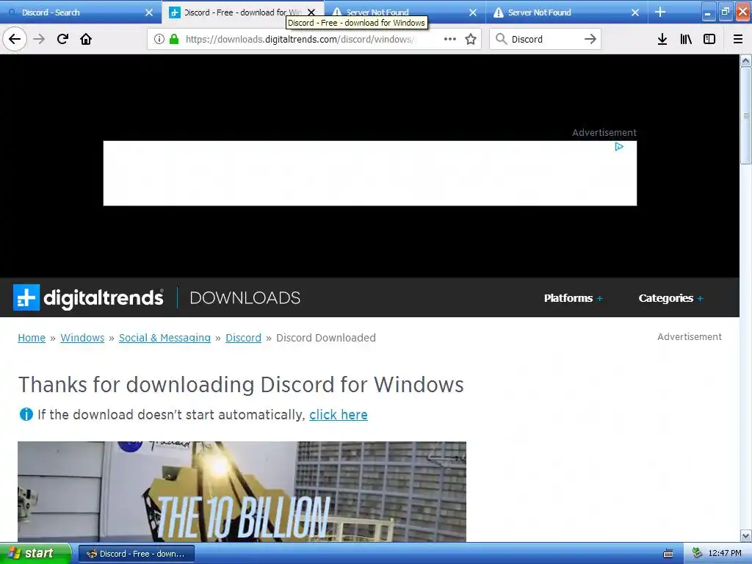Toggle the sidebar view icon
The width and height of the screenshot is (752, 564).
click(709, 39)
